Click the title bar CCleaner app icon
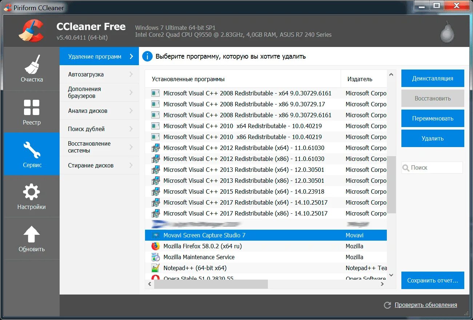Viewport: 473px width, 320px height. point(7,7)
